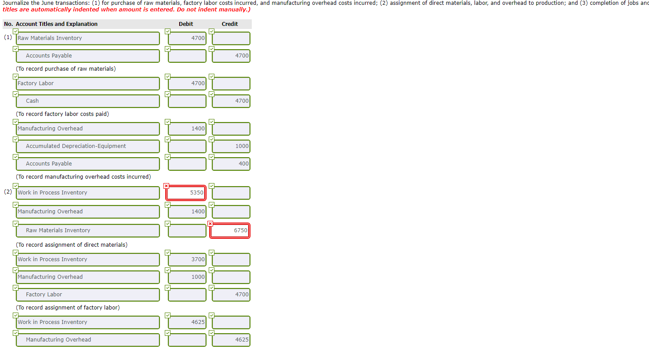Click the red X icon above the 5350 debit field
The width and height of the screenshot is (649, 349).
click(167, 186)
